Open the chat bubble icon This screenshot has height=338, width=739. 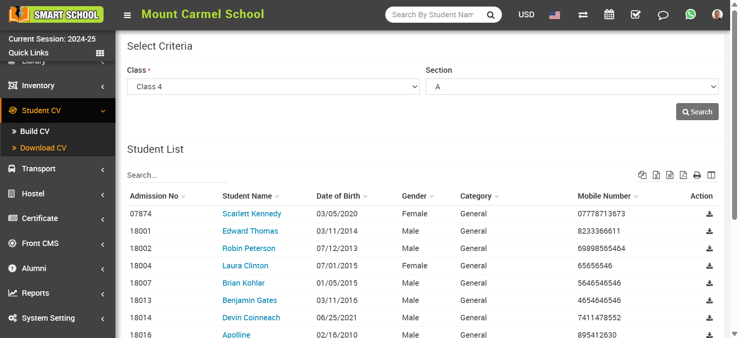663,15
